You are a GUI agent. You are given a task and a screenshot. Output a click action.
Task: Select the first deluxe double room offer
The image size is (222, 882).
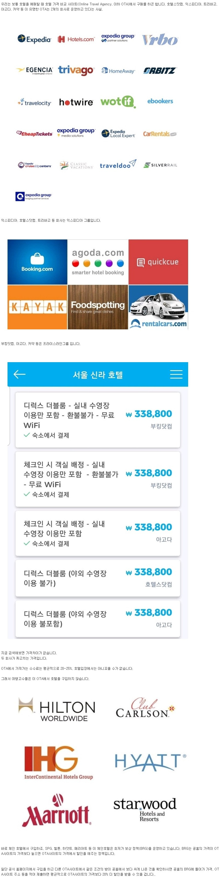click(98, 420)
